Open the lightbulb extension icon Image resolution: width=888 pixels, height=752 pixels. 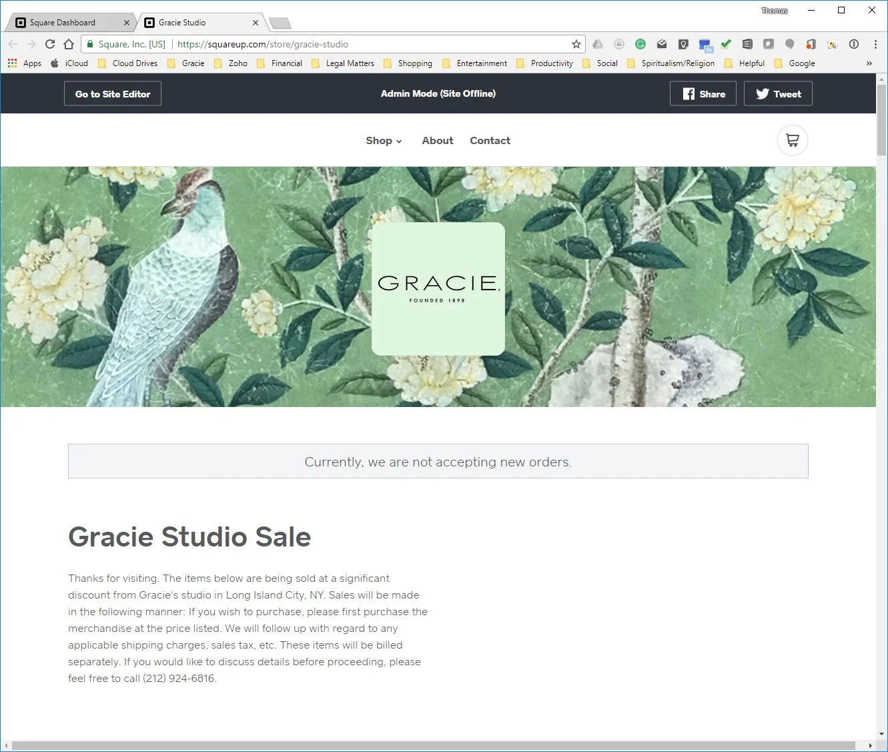[x=683, y=44]
